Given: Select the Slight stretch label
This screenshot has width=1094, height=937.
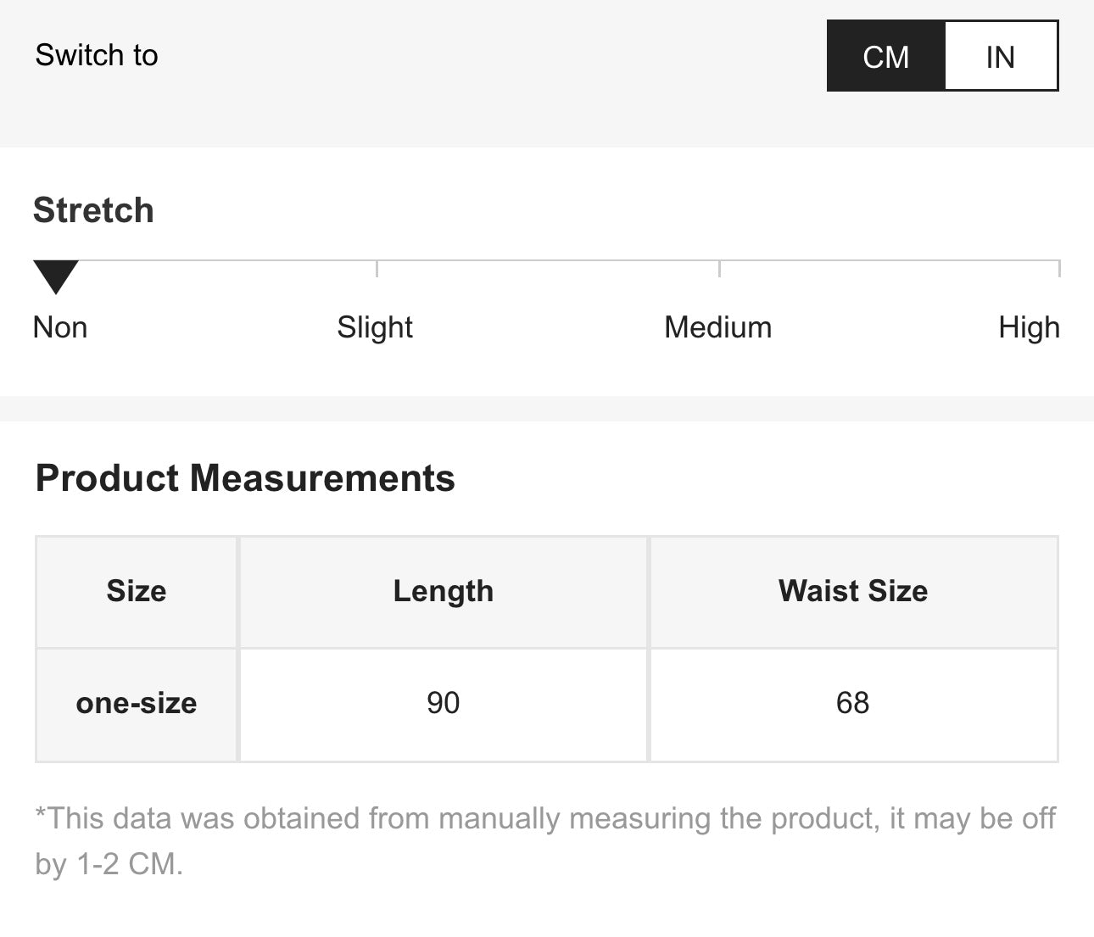Looking at the screenshot, I should (x=375, y=327).
